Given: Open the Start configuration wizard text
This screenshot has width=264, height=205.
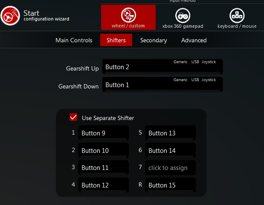Looking at the screenshot, I should [46, 15].
